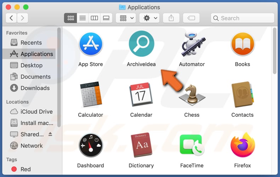The width and height of the screenshot is (280, 177).
Task: Select the FaceTime app icon
Action: pos(192,145)
